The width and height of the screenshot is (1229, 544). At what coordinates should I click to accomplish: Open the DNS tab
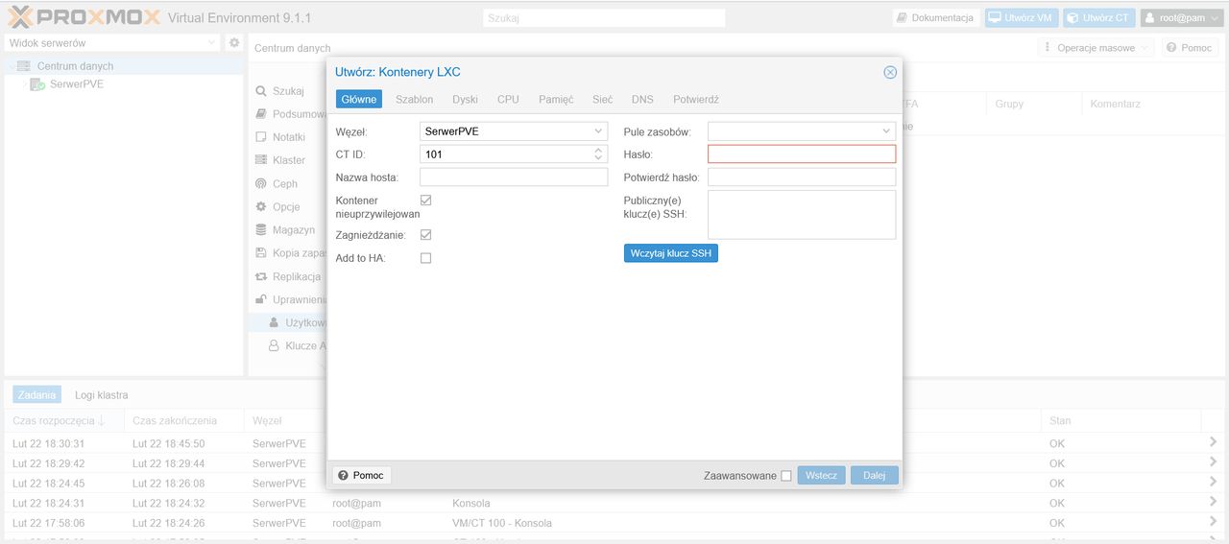click(642, 99)
